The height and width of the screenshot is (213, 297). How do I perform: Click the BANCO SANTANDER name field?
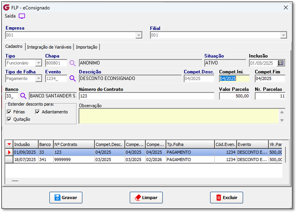point(53,96)
